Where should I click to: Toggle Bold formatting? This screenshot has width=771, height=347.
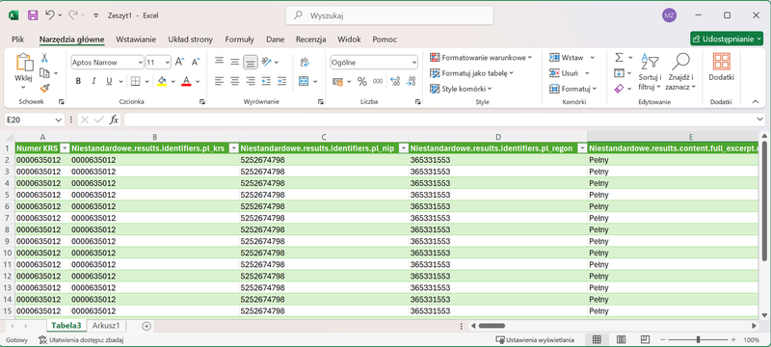click(x=78, y=81)
